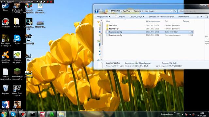
Task: Click Новая папка button
Action: pyautogui.click(x=184, y=17)
